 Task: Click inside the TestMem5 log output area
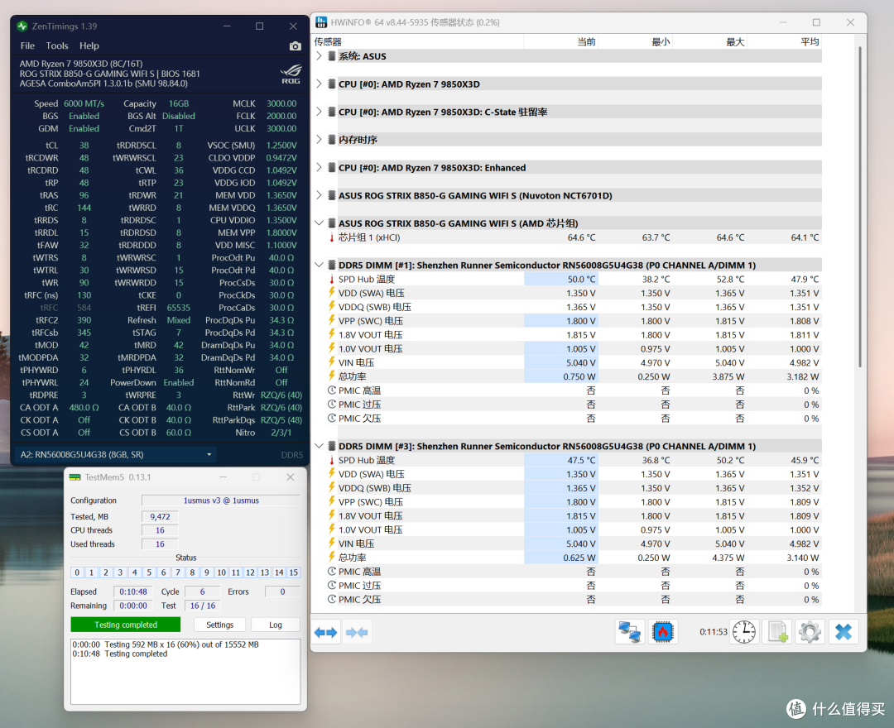[185, 672]
